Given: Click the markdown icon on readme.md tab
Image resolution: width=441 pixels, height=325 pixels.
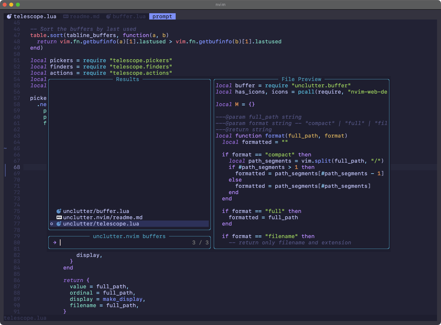Looking at the screenshot, I should (x=66, y=17).
